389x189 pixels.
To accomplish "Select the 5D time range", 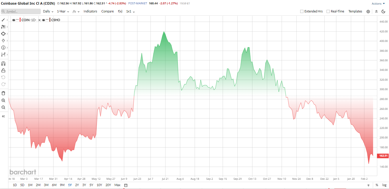I will point(22,185).
